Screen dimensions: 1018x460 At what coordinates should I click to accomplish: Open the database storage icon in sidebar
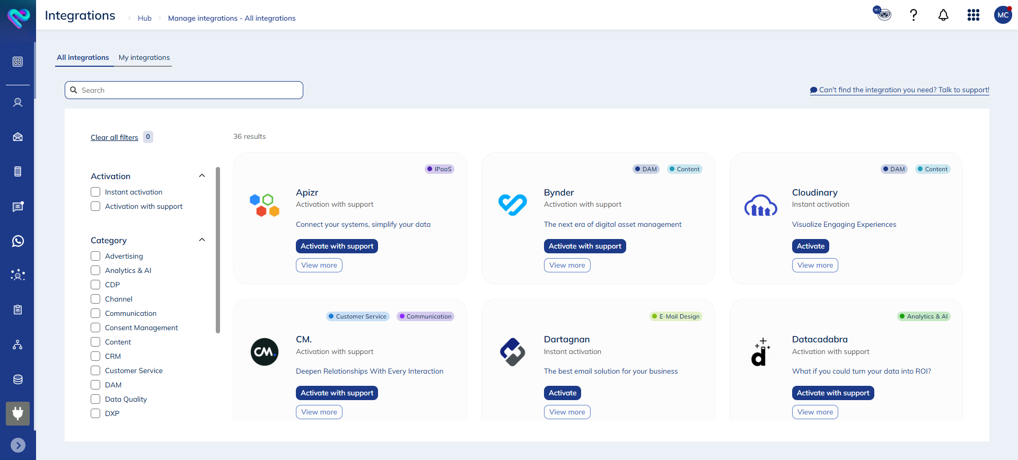point(17,379)
